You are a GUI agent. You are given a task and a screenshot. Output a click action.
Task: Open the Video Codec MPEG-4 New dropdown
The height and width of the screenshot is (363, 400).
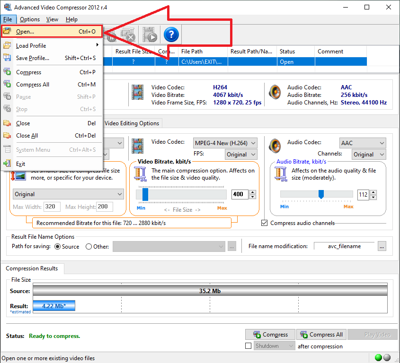coord(225,143)
